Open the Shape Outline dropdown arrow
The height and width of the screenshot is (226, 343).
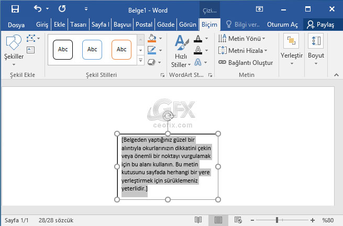[161, 50]
